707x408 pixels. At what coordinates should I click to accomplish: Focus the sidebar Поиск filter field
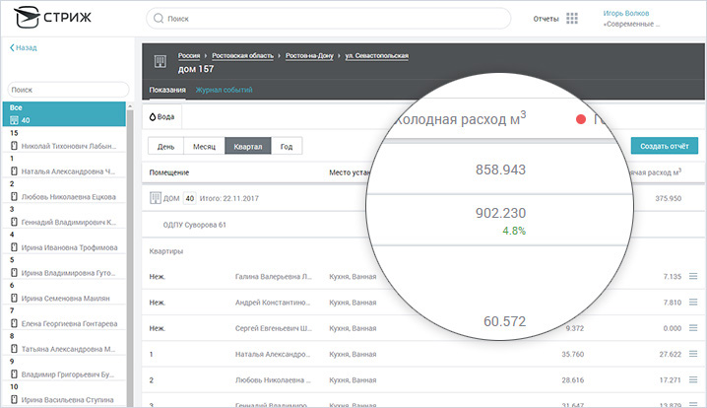(x=68, y=90)
